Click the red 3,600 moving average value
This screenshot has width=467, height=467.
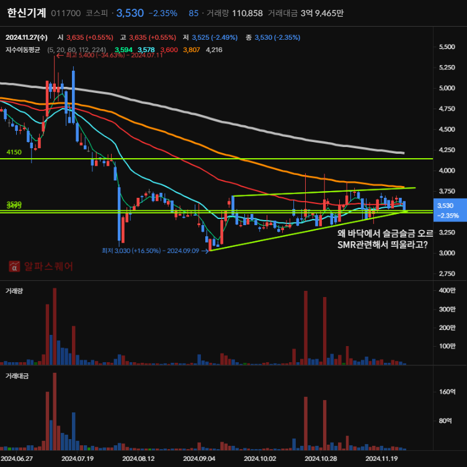(169, 50)
